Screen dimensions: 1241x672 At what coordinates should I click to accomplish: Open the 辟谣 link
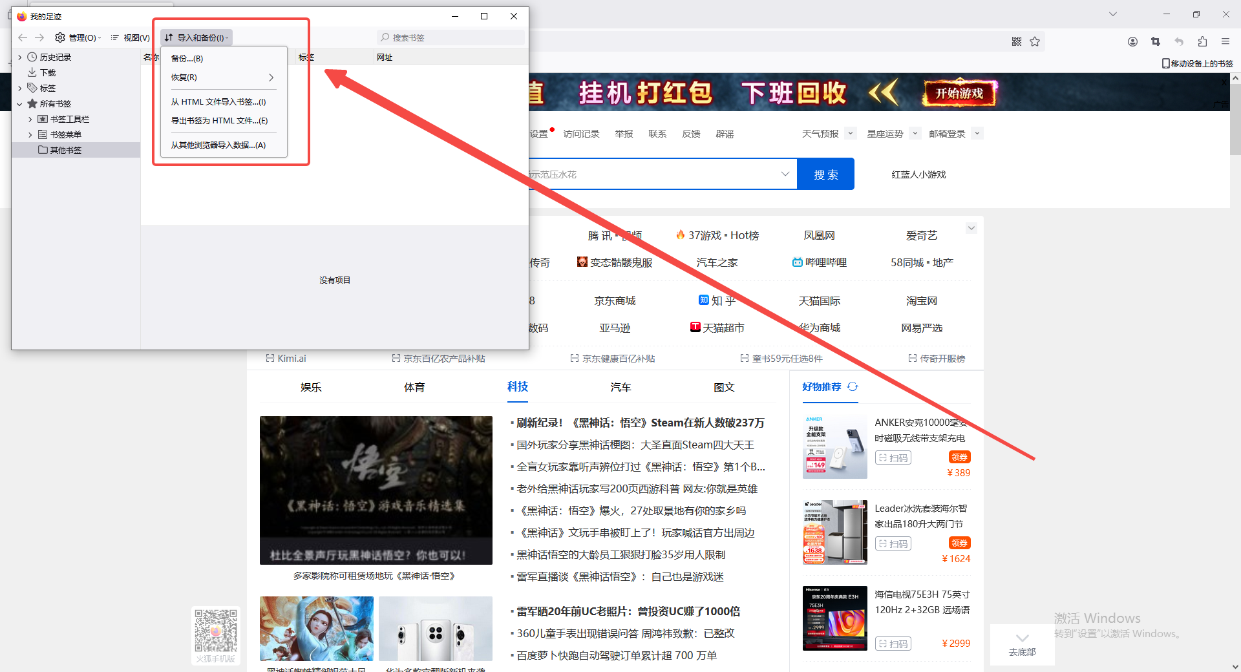tap(725, 134)
